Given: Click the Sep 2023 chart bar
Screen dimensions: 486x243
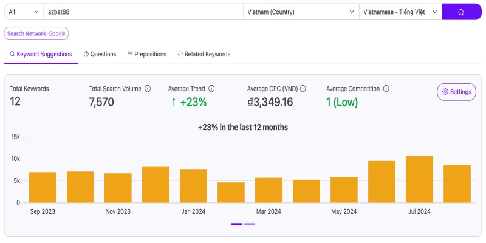Looking at the screenshot, I should click(x=43, y=187).
